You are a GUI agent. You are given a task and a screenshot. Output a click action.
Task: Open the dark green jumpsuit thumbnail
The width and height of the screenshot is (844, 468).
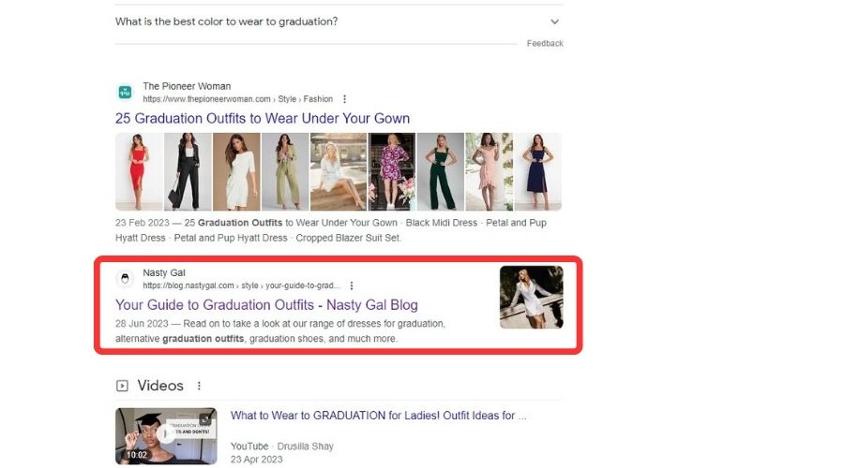(x=441, y=171)
